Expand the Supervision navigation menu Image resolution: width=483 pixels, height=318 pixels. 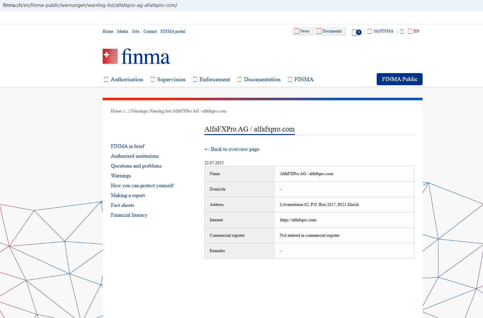[168, 79]
